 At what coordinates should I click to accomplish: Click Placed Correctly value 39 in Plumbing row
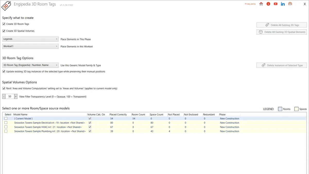pos(112,131)
